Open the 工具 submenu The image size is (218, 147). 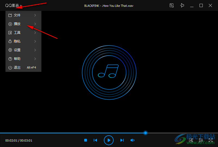click(23, 33)
